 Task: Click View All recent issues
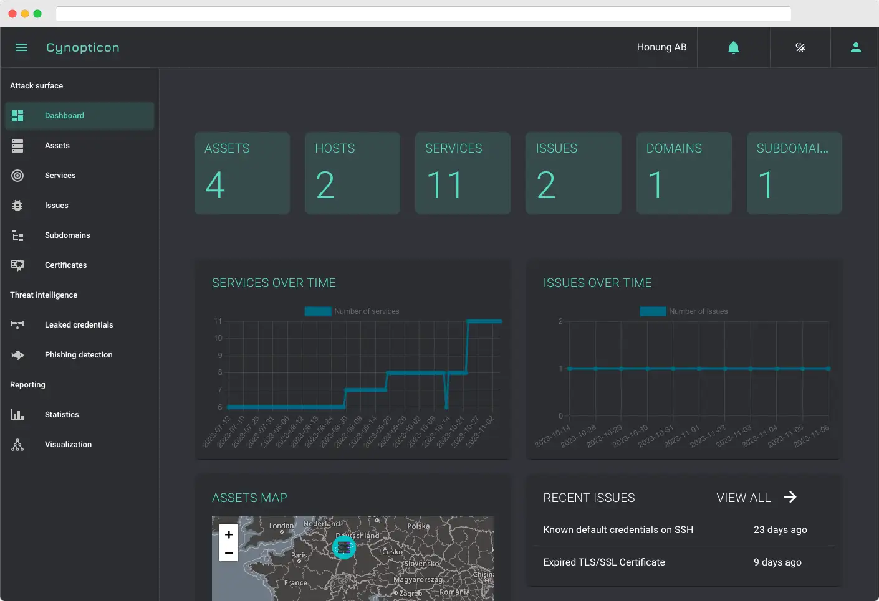point(756,498)
